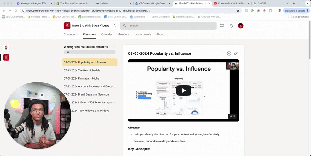Open the Skool user profile avatar
311x156 pixels.
tap(241, 26)
